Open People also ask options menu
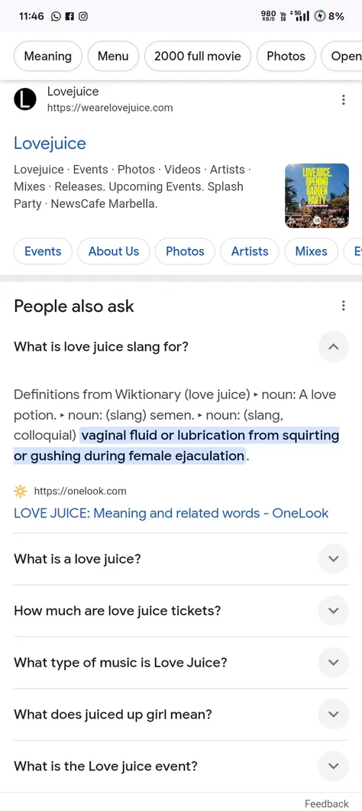 (344, 306)
